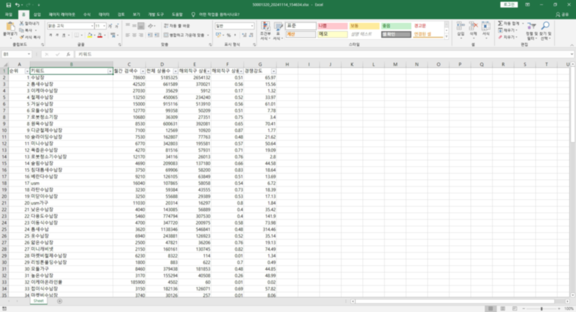Click the Save icon in the title bar
This screenshot has height=312, width=576.
click(9, 5)
